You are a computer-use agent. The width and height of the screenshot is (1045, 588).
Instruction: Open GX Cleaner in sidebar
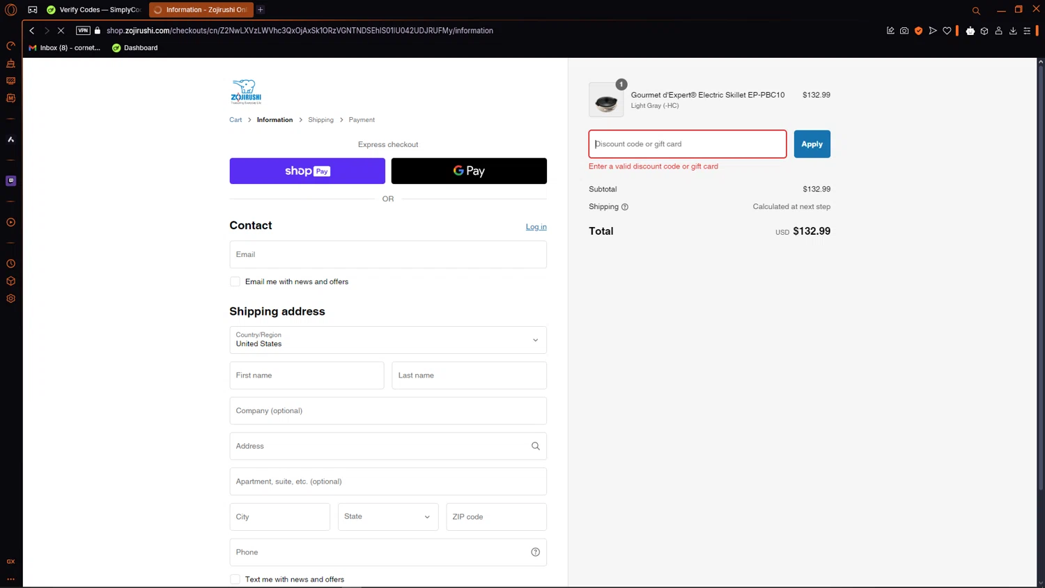pyautogui.click(x=10, y=63)
